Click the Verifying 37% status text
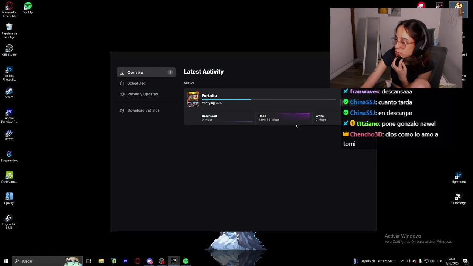 [x=212, y=103]
